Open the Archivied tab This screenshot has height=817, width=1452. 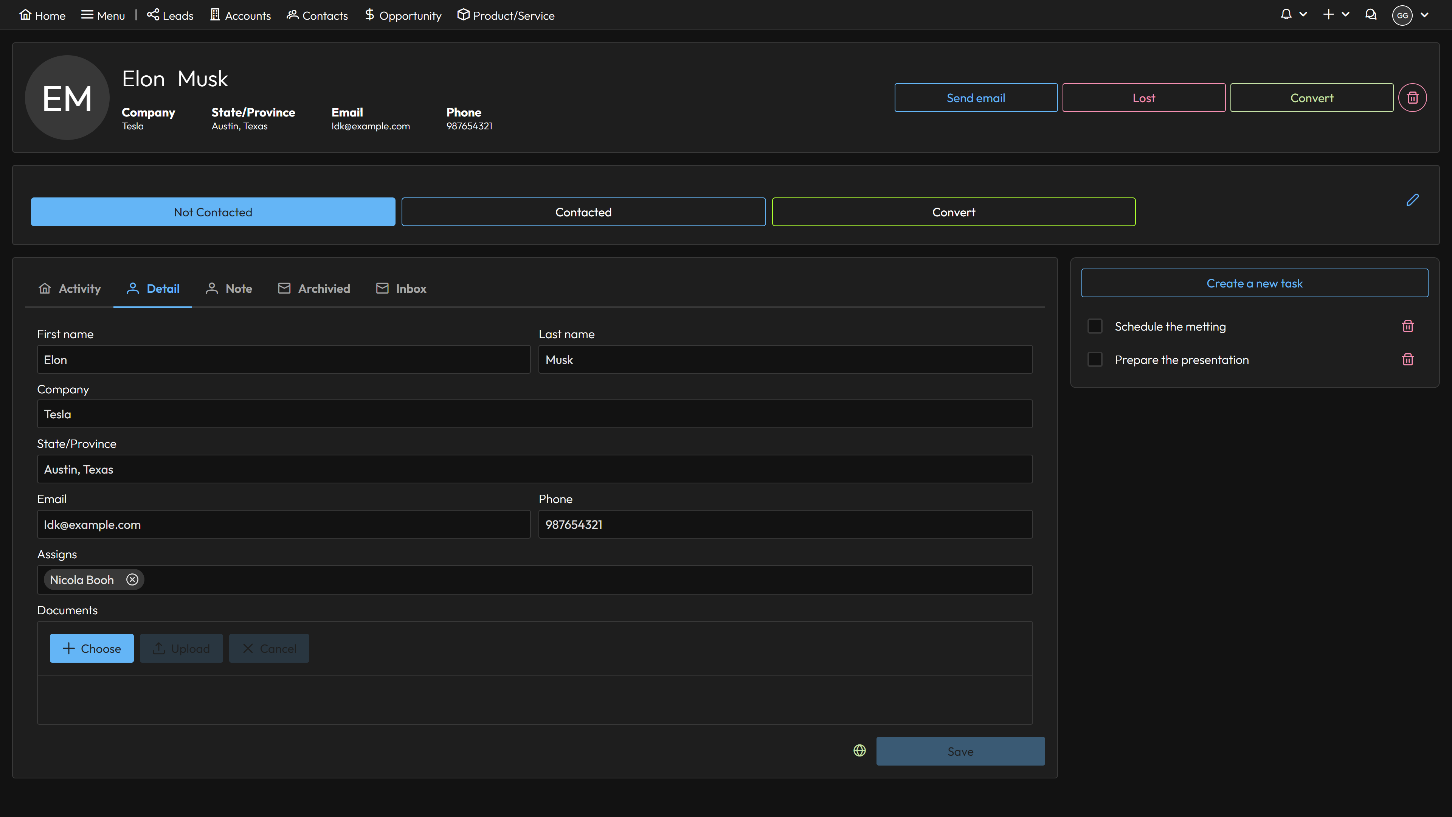(314, 289)
